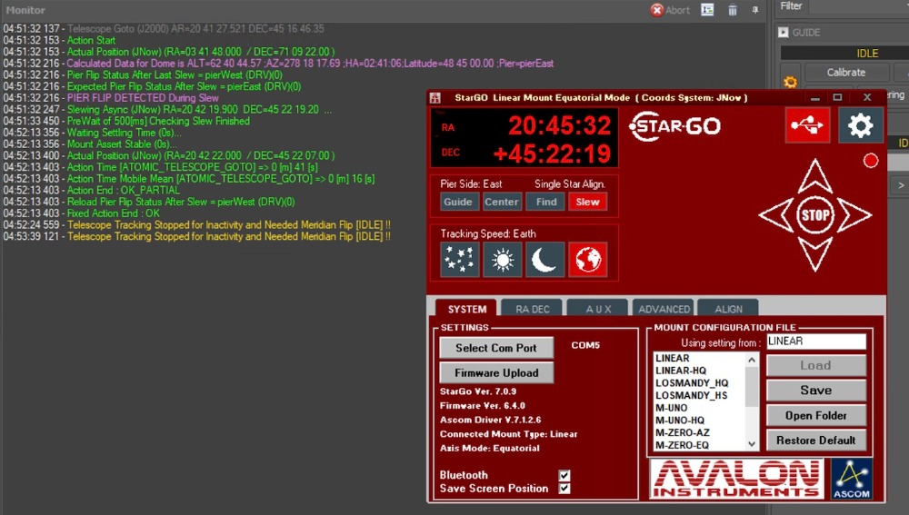Select sidereal stars tracking speed
Image resolution: width=909 pixels, height=515 pixels.
click(459, 260)
